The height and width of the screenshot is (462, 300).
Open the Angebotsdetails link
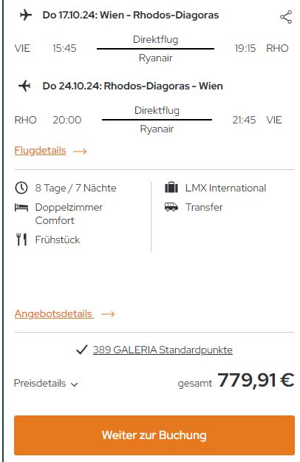54,314
